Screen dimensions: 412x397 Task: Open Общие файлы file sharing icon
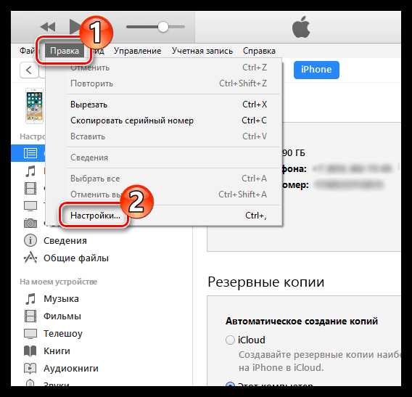coord(30,258)
